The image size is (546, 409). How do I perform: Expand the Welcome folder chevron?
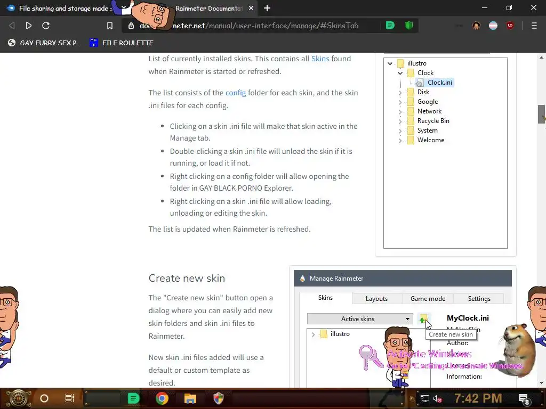pyautogui.click(x=400, y=141)
